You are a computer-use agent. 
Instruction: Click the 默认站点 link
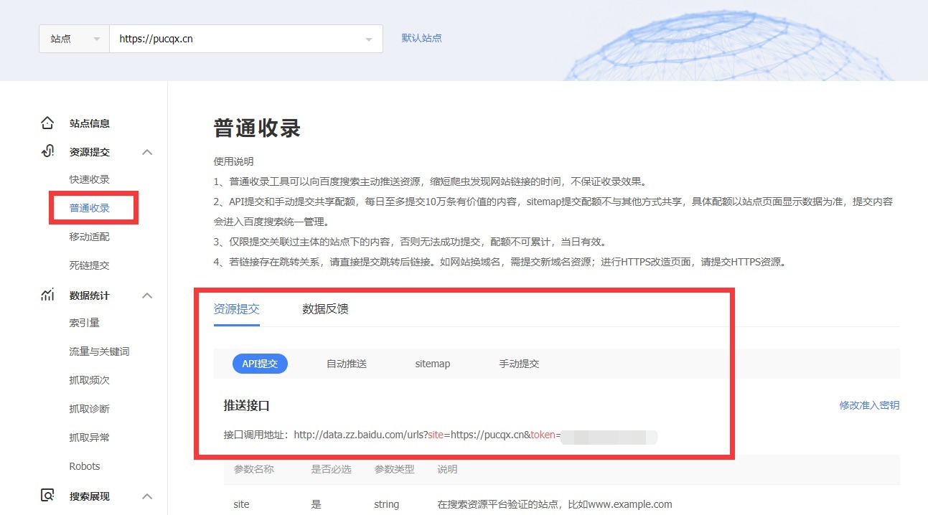pos(421,38)
